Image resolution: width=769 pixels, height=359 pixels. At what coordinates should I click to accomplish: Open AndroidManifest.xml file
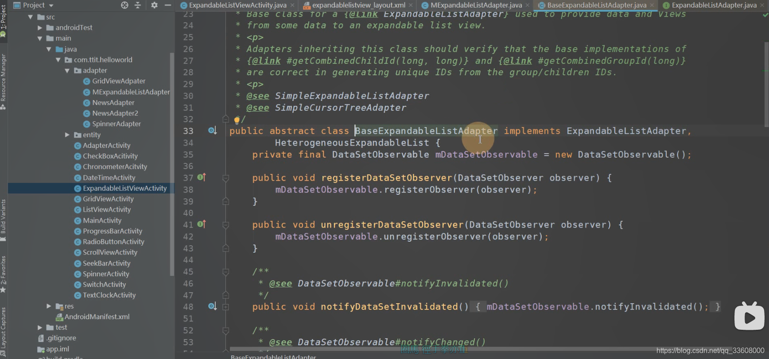(x=93, y=317)
